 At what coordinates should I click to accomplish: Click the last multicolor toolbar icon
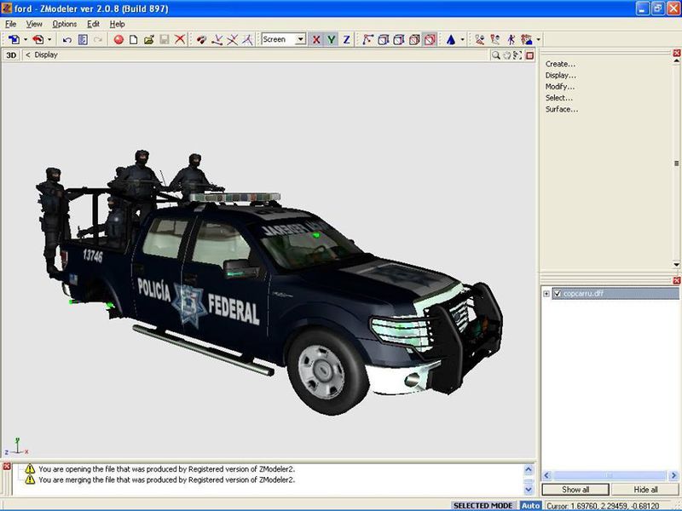coord(527,40)
